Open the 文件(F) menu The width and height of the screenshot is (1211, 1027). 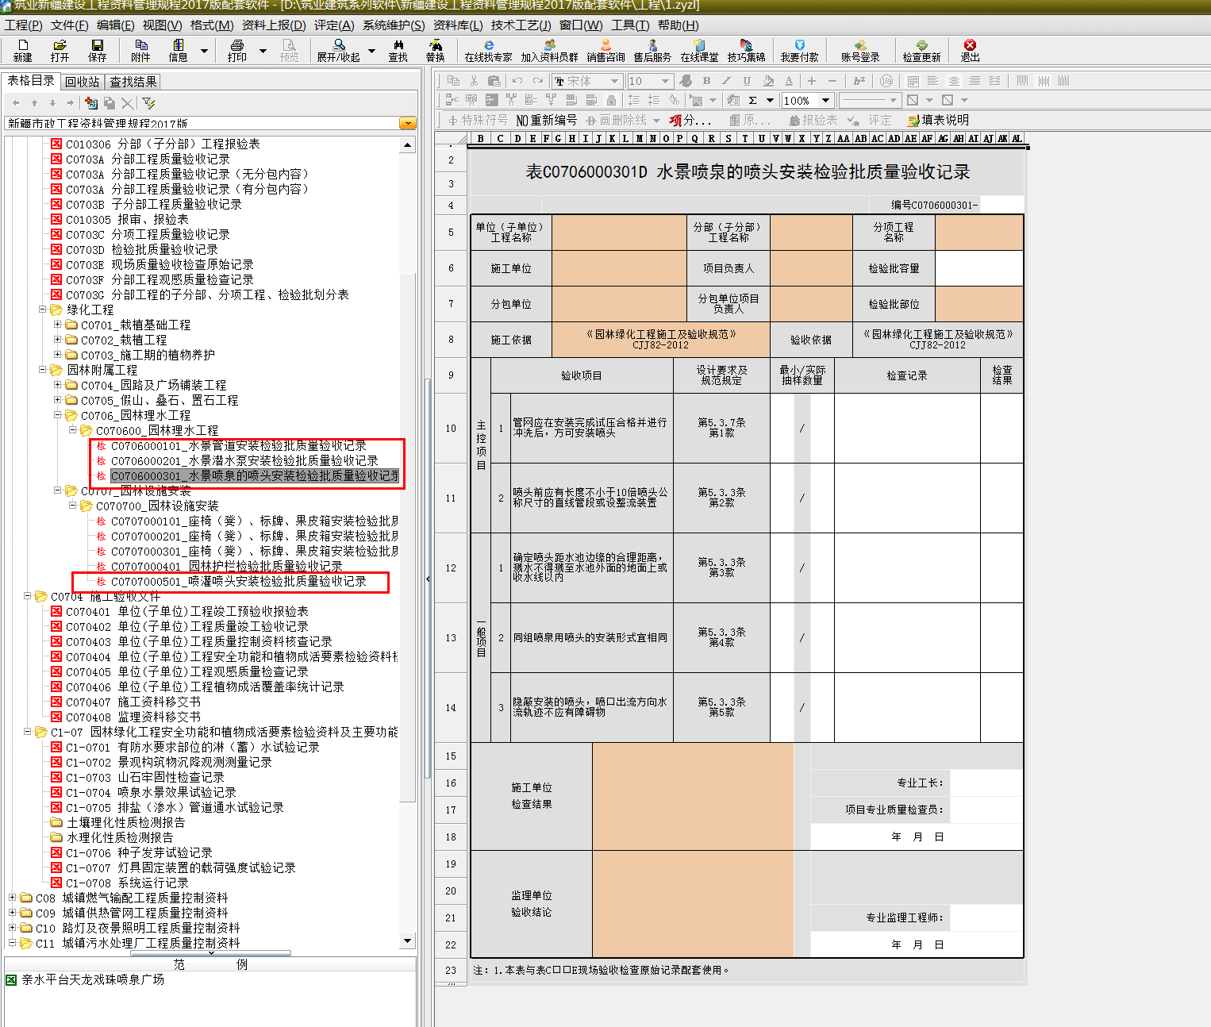pyautogui.click(x=70, y=25)
